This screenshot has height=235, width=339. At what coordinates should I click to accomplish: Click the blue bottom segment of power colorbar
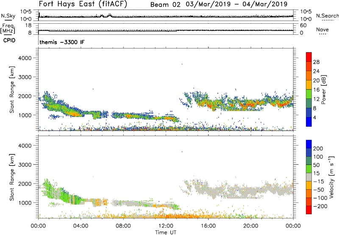click(x=309, y=122)
